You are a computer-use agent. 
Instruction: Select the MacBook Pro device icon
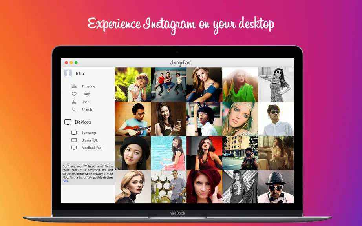tap(74, 148)
